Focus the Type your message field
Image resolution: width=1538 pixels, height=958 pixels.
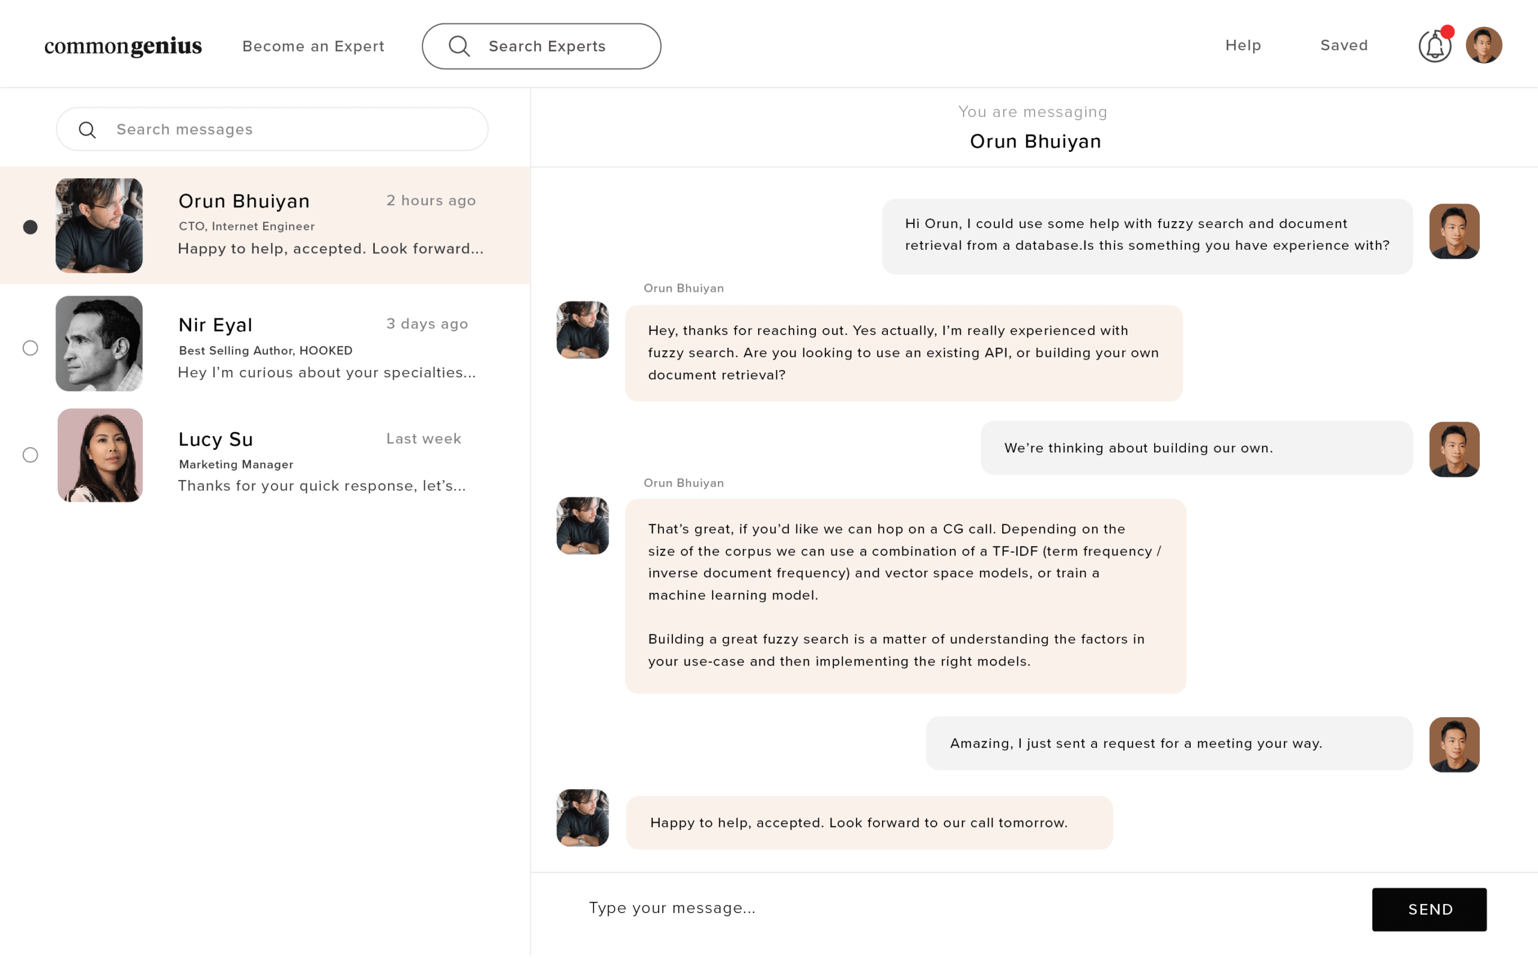(x=950, y=908)
